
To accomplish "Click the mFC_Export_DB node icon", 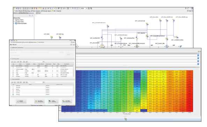I will 167,46.
